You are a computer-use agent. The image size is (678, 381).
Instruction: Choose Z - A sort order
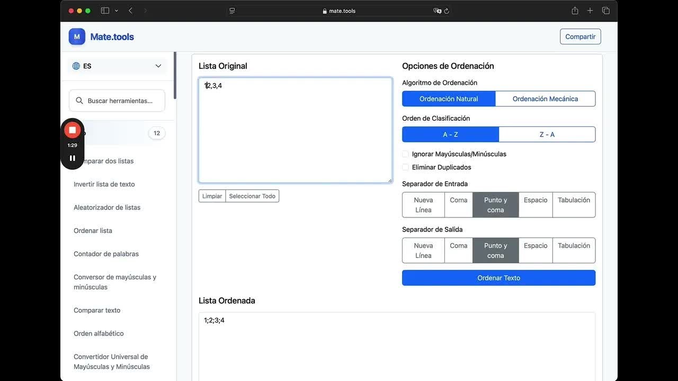(547, 134)
